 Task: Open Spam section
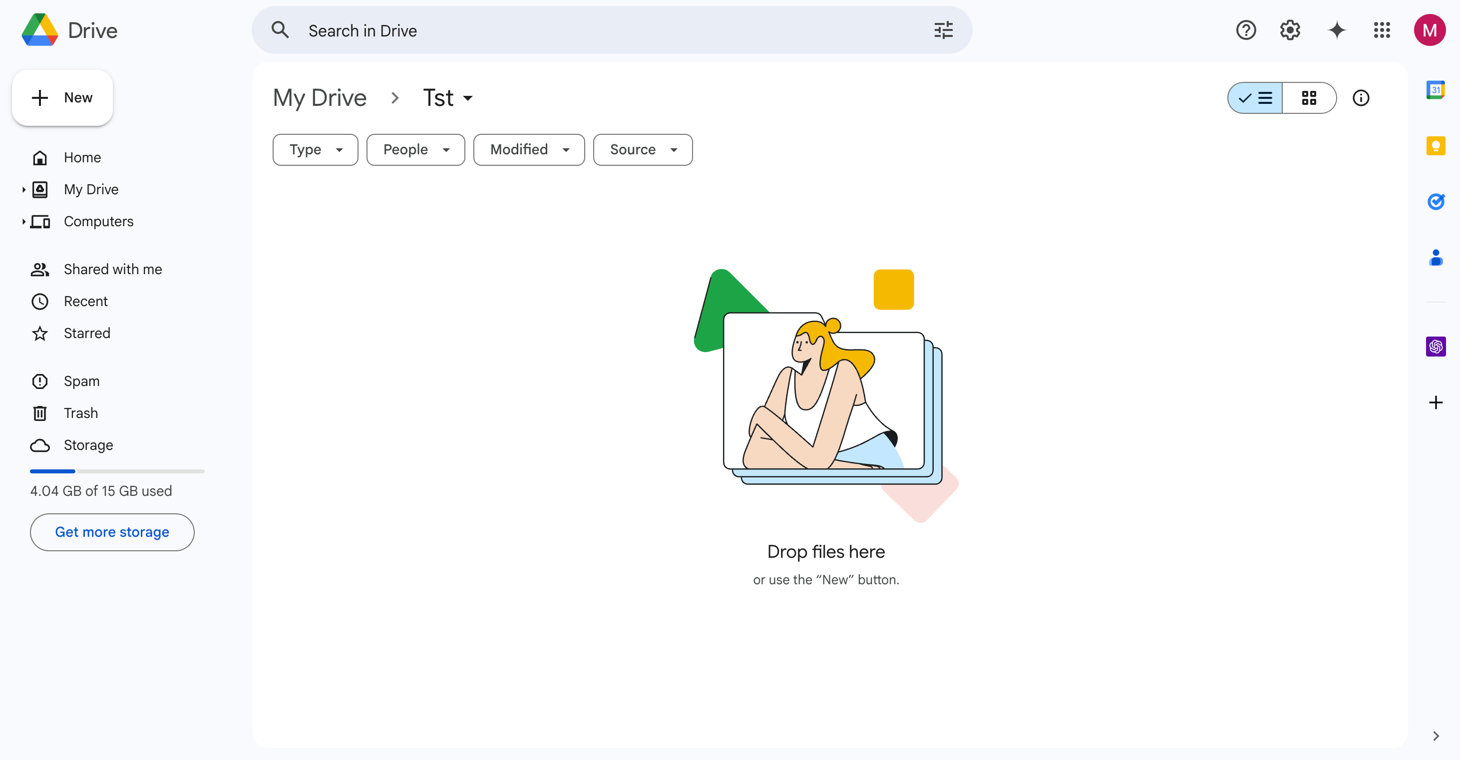[81, 381]
